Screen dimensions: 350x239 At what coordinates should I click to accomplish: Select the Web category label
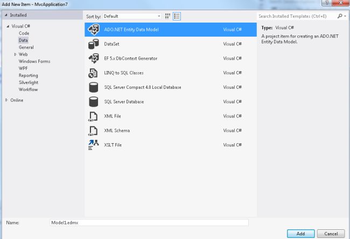pyautogui.click(x=23, y=54)
